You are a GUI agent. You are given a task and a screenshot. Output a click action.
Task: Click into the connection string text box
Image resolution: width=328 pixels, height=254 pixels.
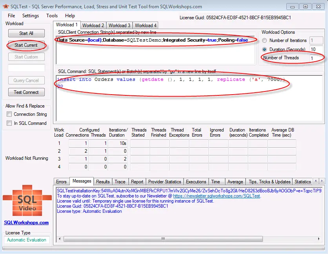pos(155,50)
